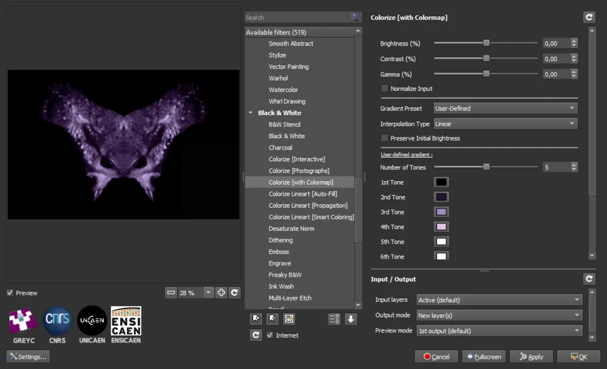Click the zoom-out icon beside 28 %
The height and width of the screenshot is (369, 607).
[x=171, y=293]
